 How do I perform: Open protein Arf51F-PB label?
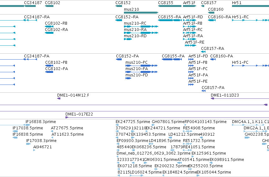(x=198, y=62)
